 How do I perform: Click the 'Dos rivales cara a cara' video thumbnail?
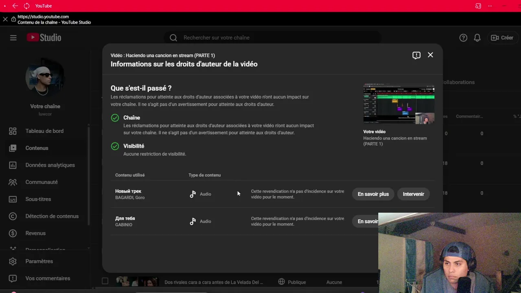(137, 282)
